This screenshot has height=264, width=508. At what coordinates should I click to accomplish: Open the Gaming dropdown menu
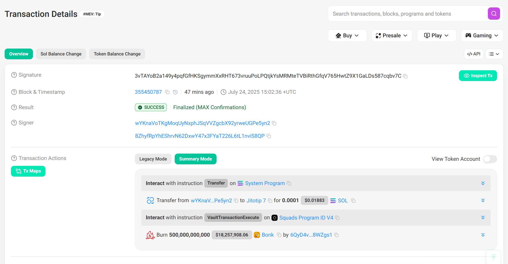[482, 36]
